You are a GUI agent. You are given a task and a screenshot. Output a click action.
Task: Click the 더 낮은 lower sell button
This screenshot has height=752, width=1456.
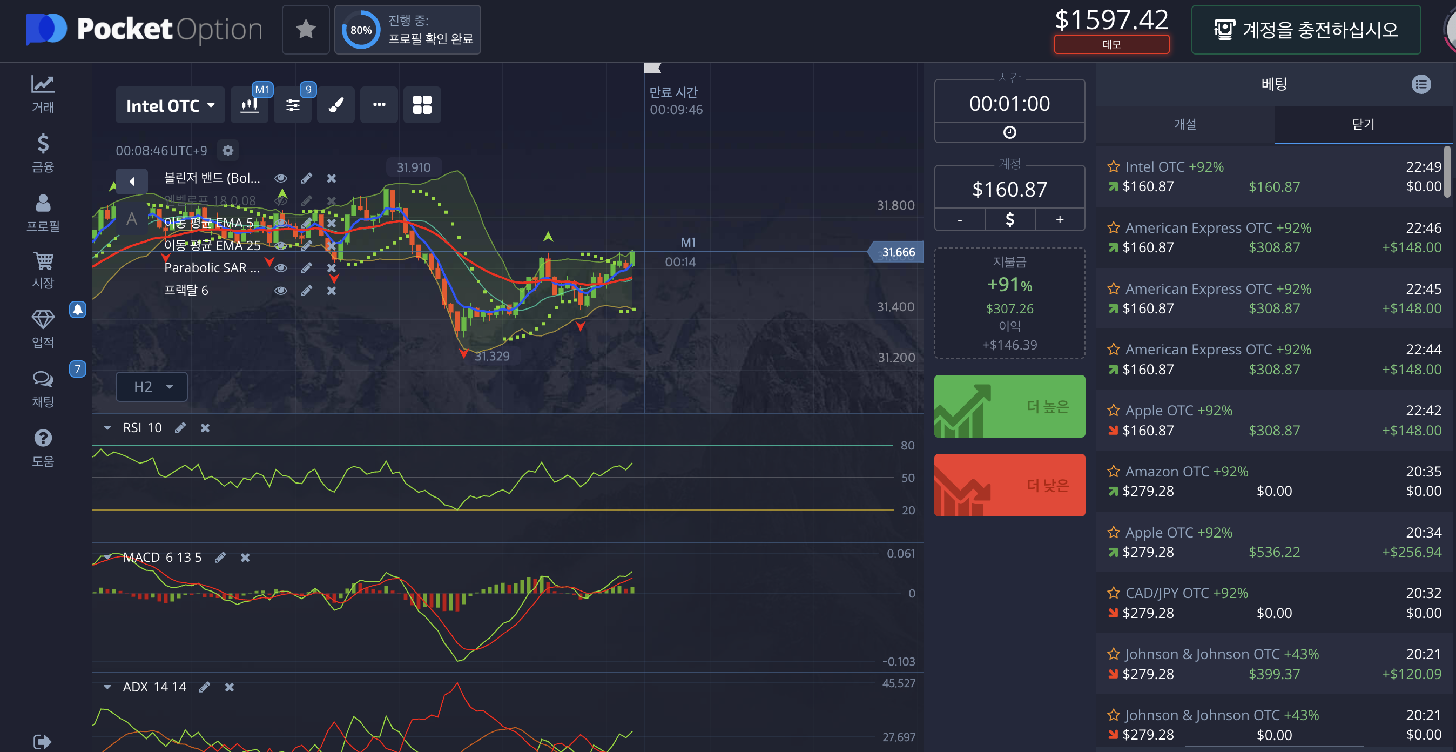tap(1009, 485)
